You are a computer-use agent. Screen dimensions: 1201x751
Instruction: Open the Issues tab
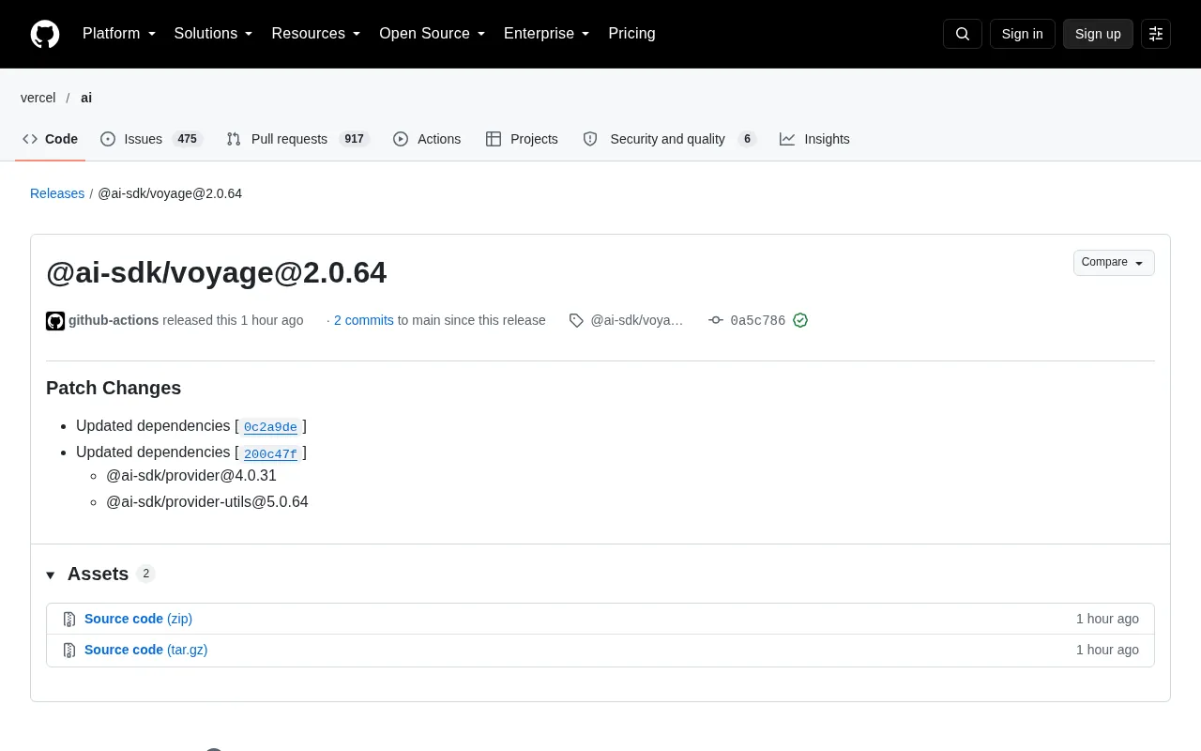[151, 139]
